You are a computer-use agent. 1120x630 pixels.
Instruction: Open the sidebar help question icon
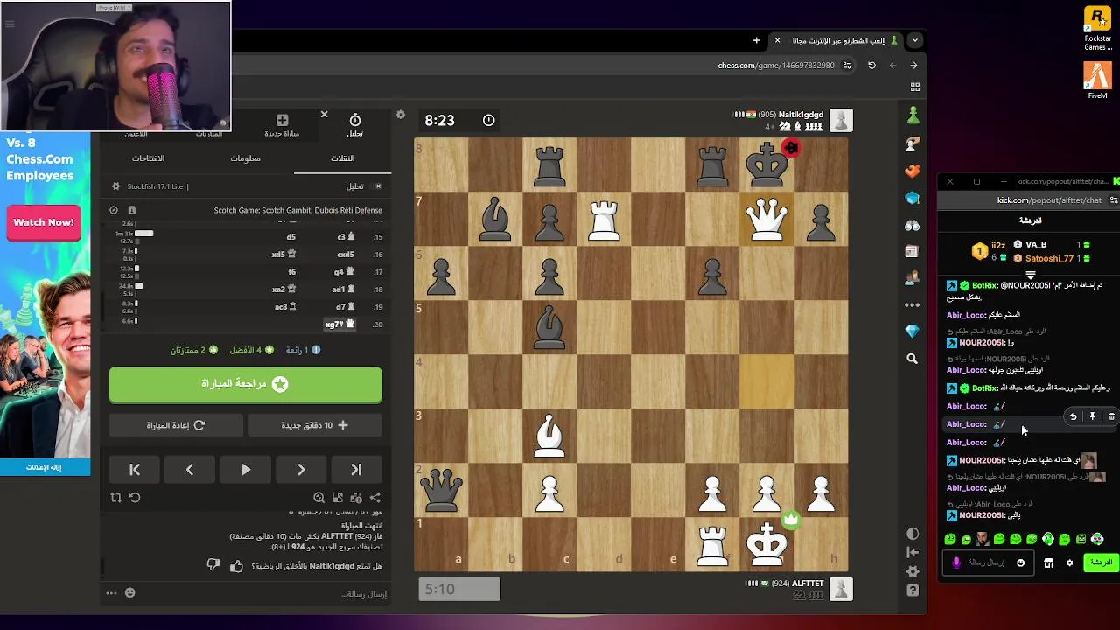(913, 591)
